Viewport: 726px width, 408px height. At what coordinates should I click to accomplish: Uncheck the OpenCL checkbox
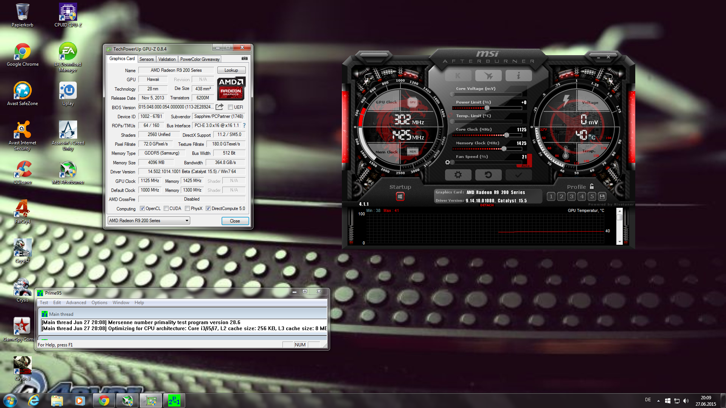[142, 209]
